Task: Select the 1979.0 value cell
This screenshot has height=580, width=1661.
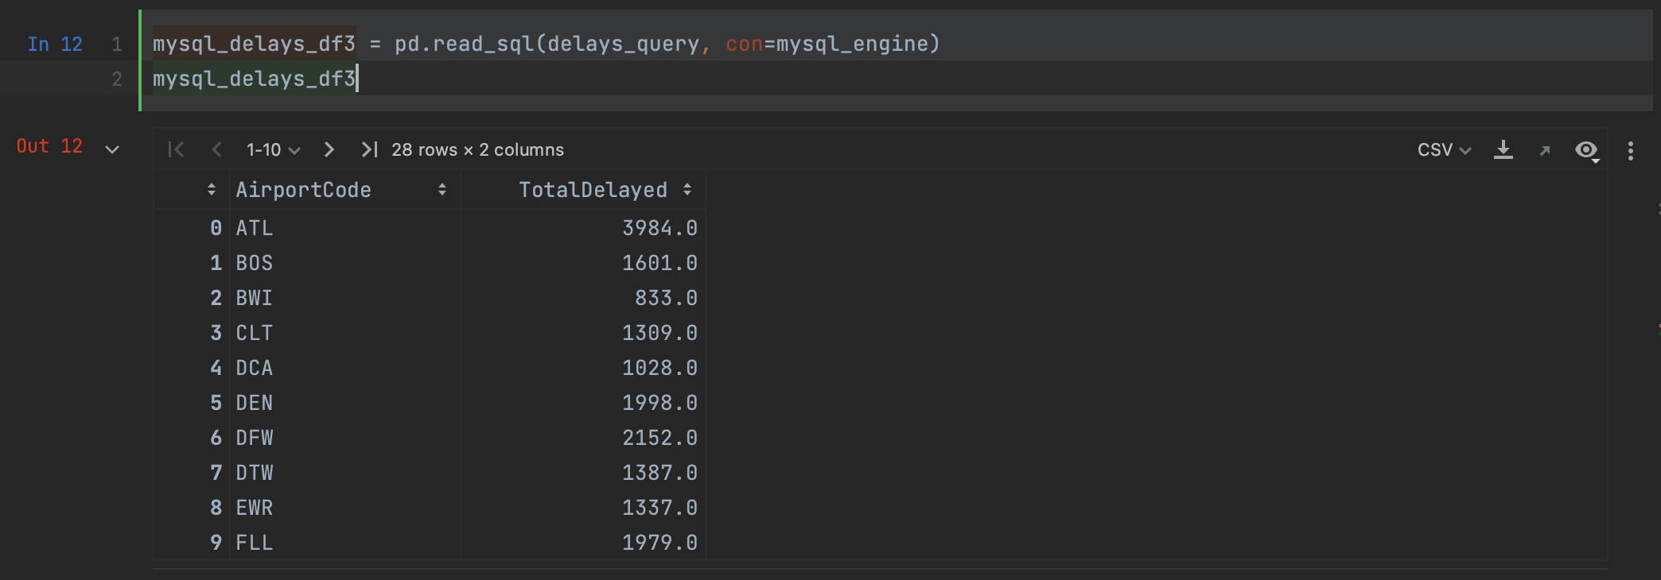Action: click(583, 543)
